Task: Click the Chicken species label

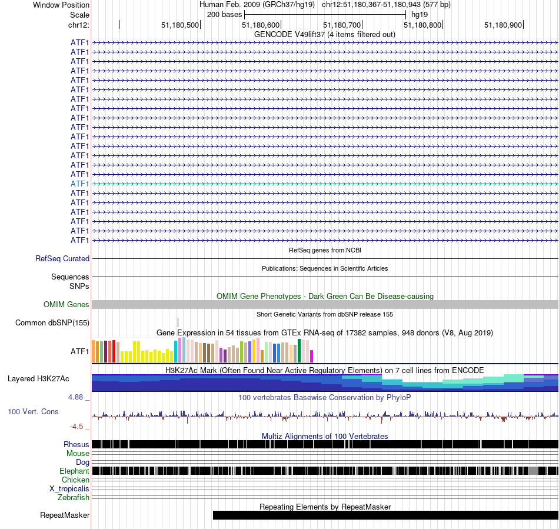Action: (75, 480)
